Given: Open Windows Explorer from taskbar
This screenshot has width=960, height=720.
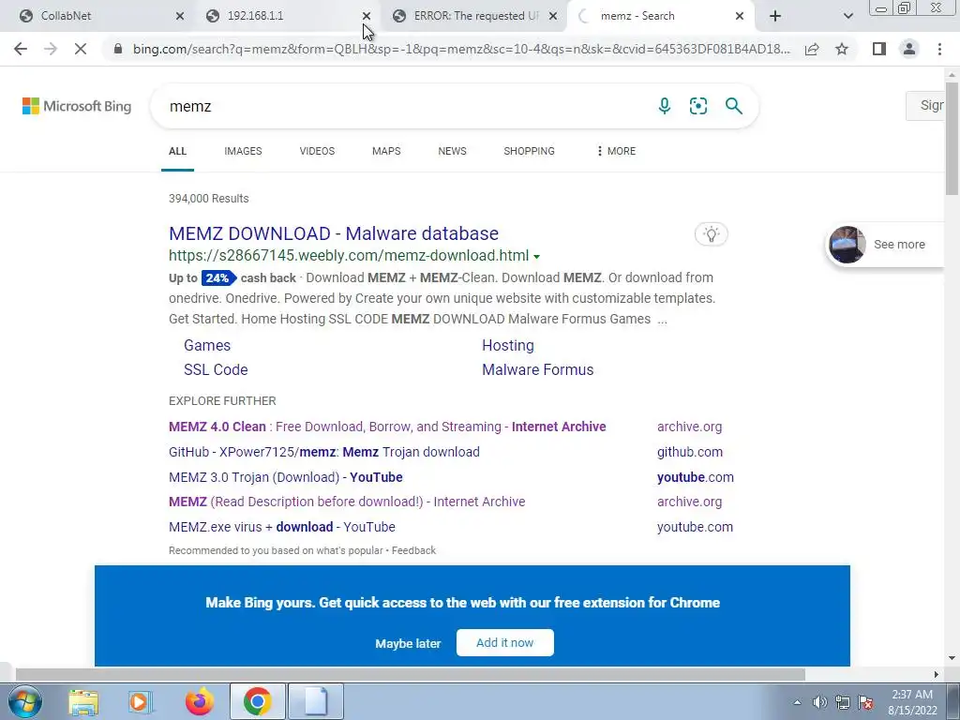Looking at the screenshot, I should tap(83, 701).
